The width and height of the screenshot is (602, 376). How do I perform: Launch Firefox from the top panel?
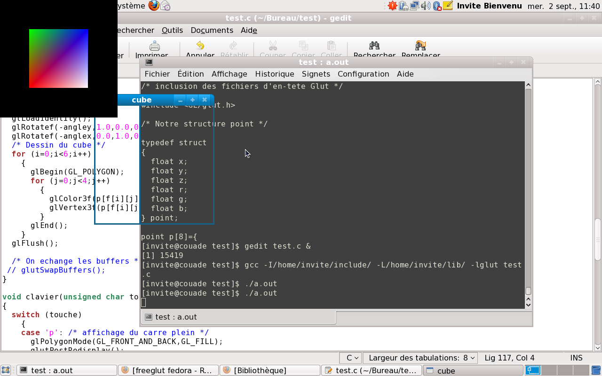pos(154,6)
